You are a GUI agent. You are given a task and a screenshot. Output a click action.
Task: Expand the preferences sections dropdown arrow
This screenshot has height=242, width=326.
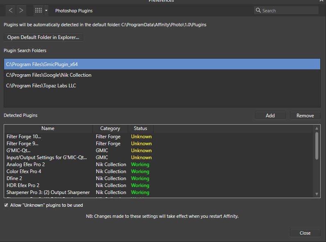point(46,10)
